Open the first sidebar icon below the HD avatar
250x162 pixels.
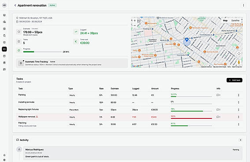tap(4, 15)
